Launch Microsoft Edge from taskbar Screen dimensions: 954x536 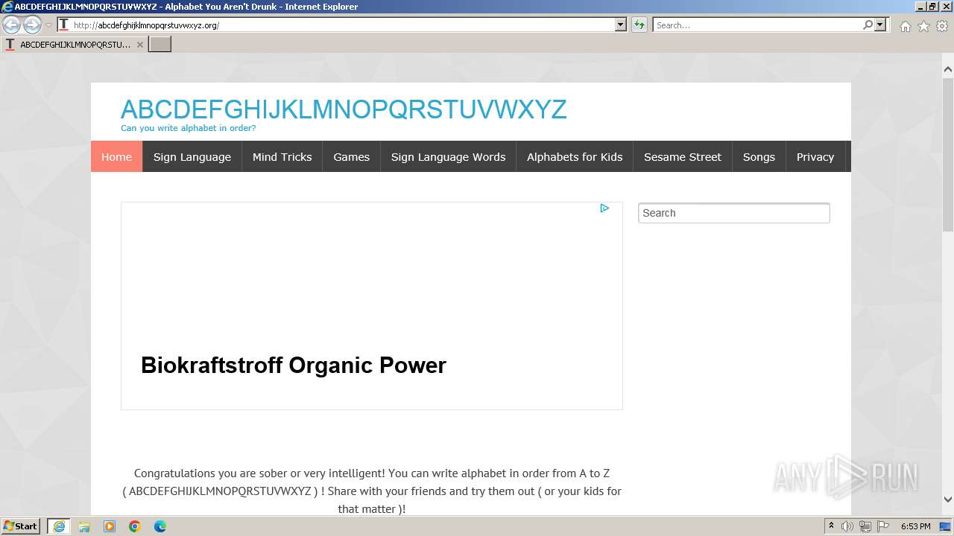click(160, 526)
